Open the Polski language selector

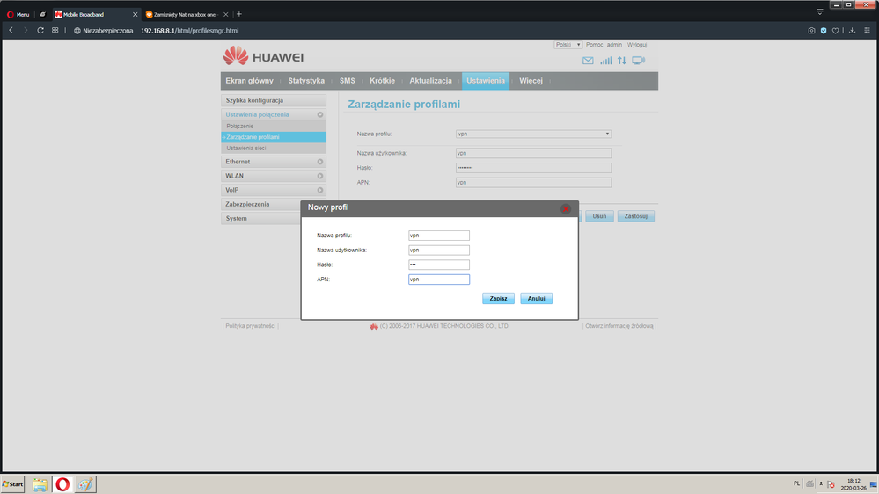click(568, 44)
